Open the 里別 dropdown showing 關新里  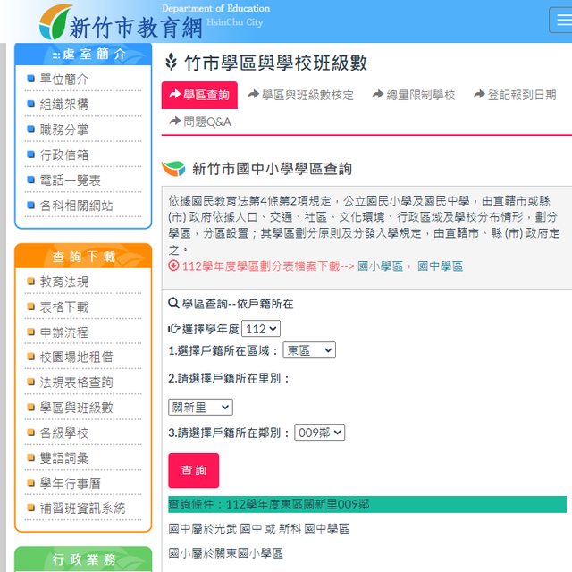(x=200, y=407)
